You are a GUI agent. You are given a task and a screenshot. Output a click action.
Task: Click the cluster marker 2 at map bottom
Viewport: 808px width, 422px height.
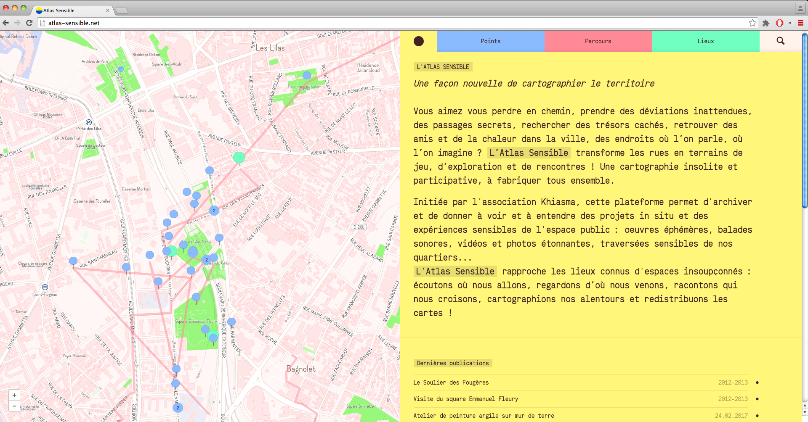(x=178, y=408)
